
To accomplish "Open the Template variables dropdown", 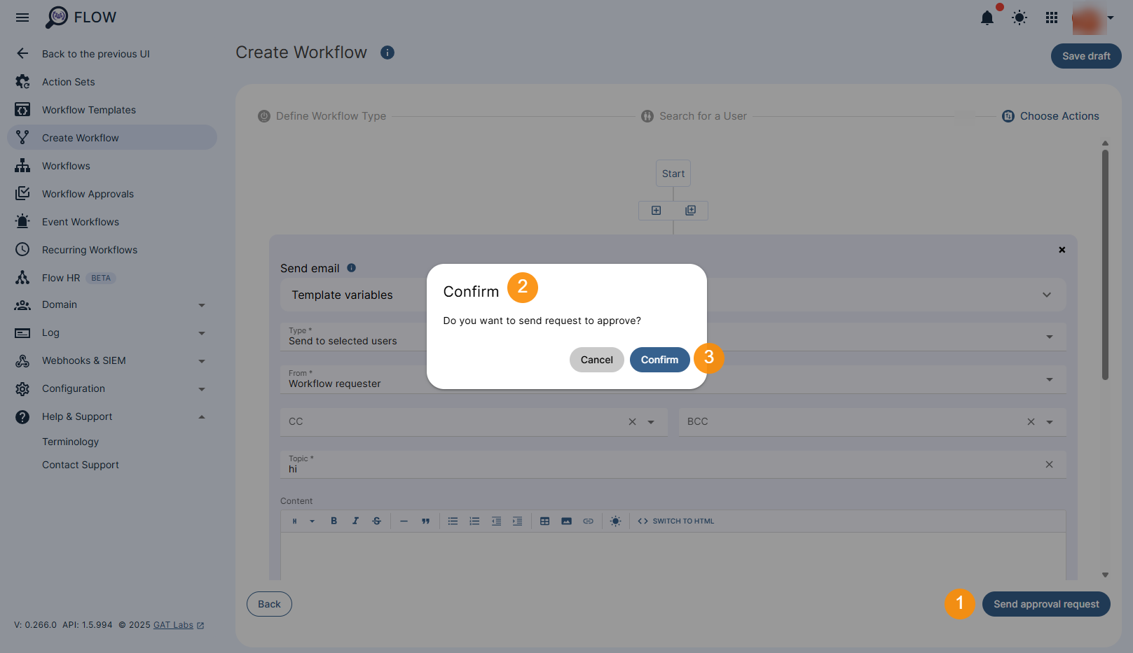I will pyautogui.click(x=1046, y=295).
